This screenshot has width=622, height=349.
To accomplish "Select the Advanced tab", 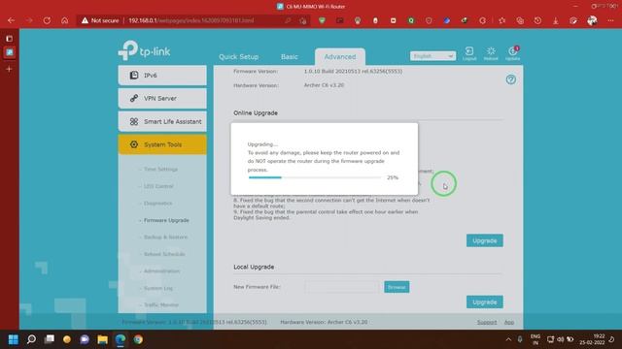I will tap(340, 56).
